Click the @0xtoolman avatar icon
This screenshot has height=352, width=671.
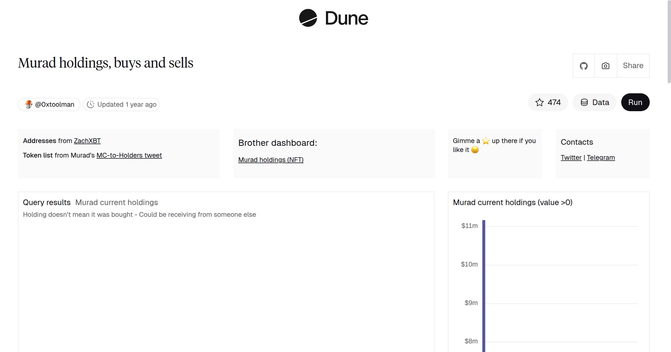[x=29, y=104]
